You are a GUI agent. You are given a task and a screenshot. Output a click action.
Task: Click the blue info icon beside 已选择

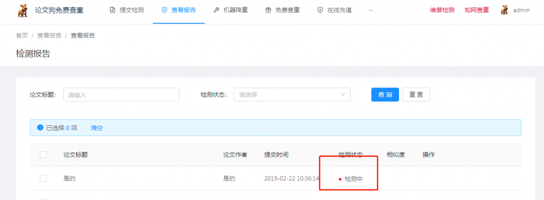[x=40, y=127]
